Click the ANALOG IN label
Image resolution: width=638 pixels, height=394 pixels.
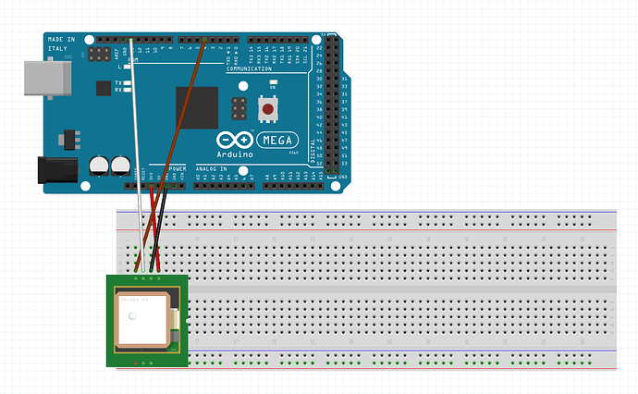[211, 169]
